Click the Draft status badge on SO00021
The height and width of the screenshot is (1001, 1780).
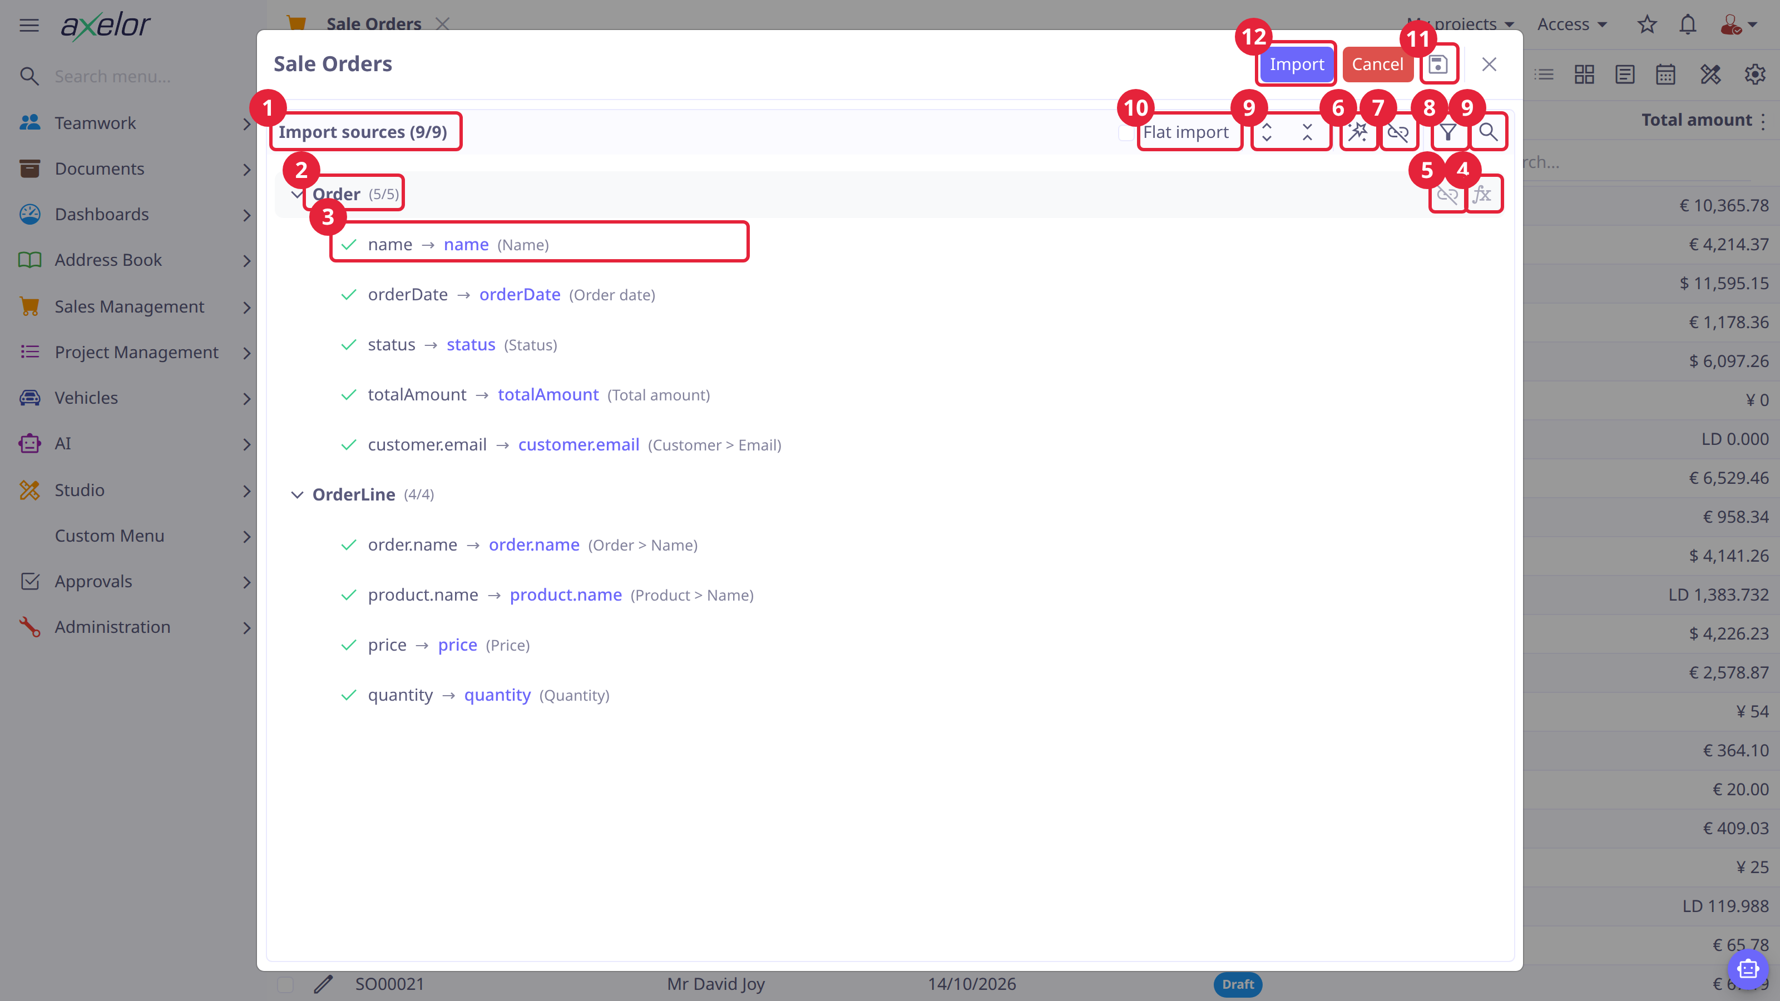tap(1238, 984)
